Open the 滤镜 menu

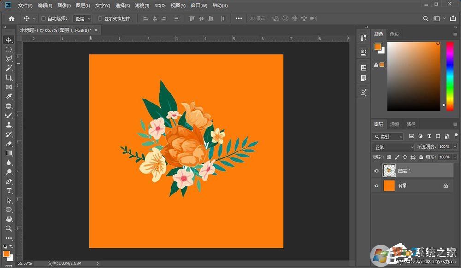coord(142,6)
